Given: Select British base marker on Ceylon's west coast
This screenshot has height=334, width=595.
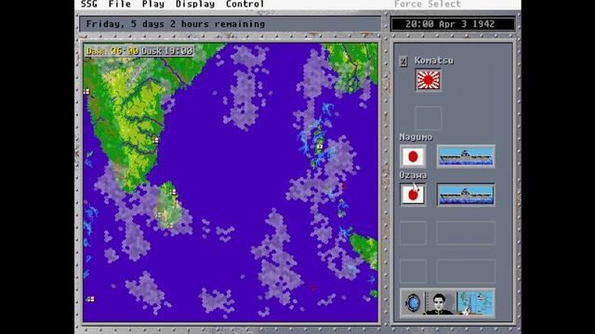Looking at the screenshot, I should point(158,215).
